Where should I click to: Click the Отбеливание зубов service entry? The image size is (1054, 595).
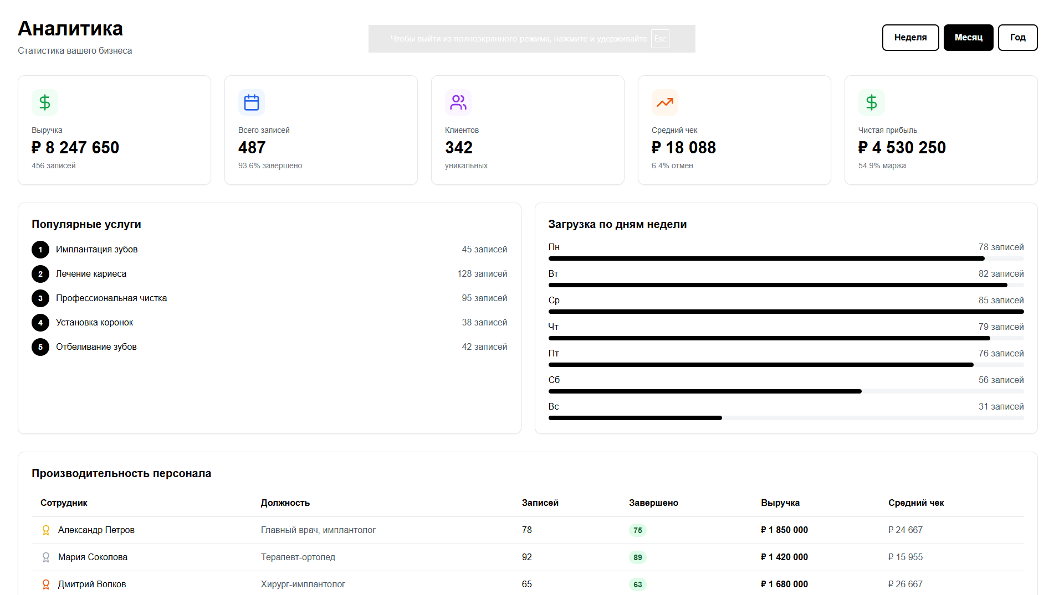click(96, 347)
